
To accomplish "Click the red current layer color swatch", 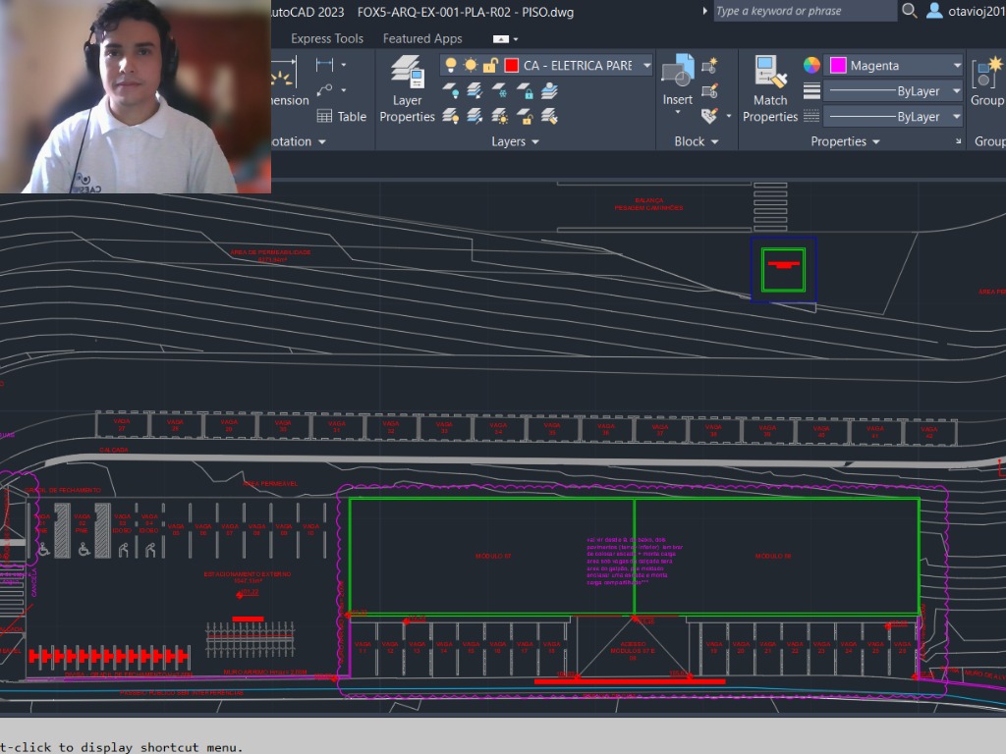I will pyautogui.click(x=511, y=66).
